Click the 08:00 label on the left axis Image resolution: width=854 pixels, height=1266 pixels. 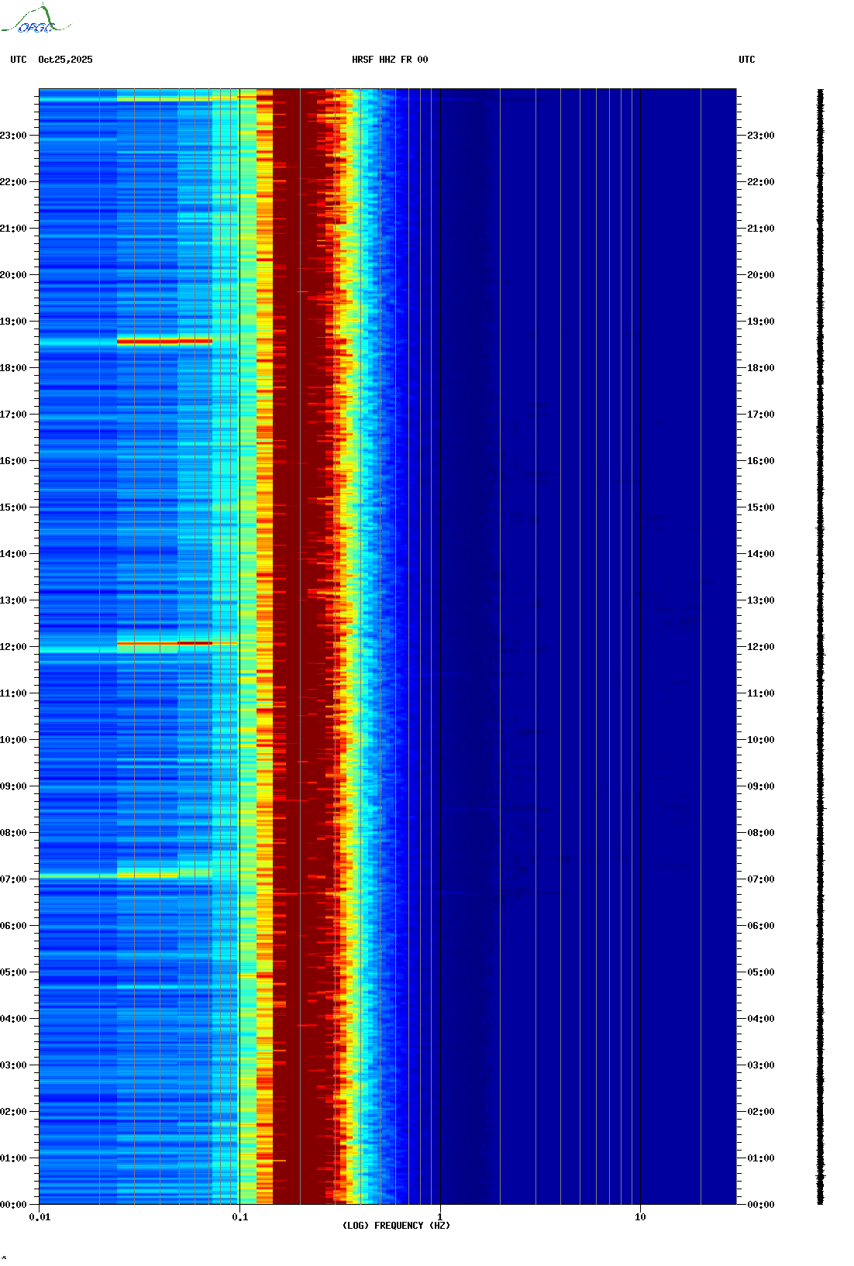point(13,833)
